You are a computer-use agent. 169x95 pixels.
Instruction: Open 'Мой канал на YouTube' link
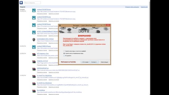(68, 62)
